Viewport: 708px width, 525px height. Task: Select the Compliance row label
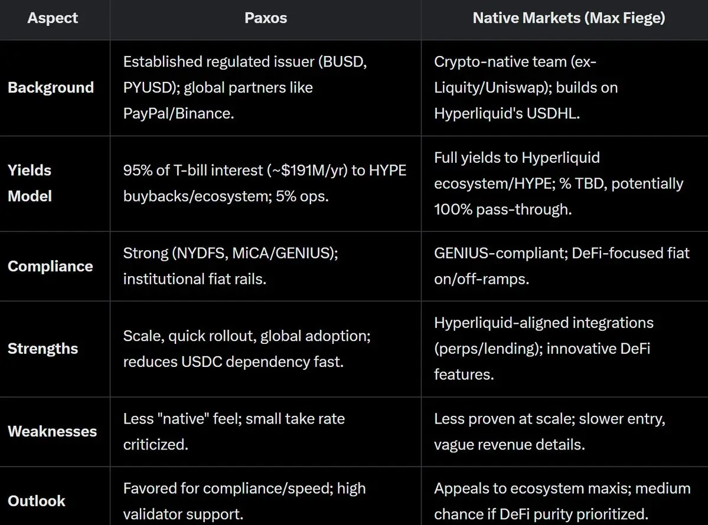tap(50, 266)
